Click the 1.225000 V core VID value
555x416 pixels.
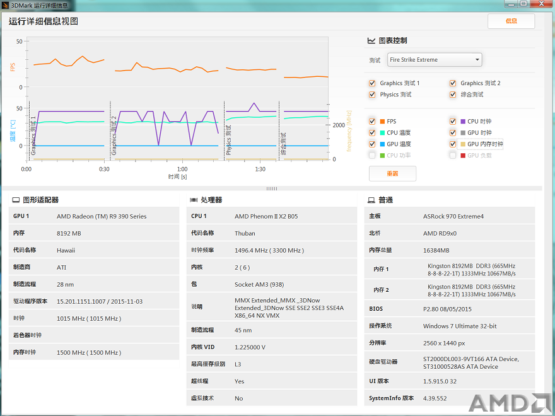[x=250, y=347]
